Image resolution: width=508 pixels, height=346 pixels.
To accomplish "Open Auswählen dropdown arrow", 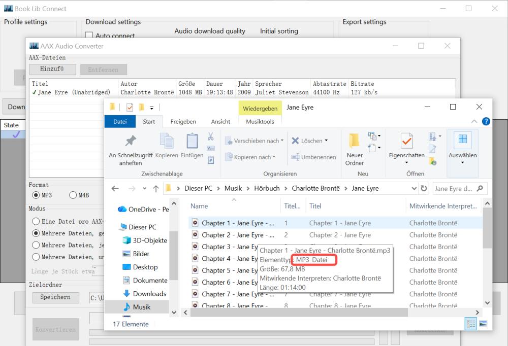I will [463, 162].
